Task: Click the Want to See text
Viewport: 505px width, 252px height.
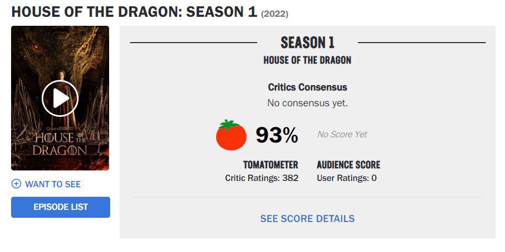Action: point(53,184)
